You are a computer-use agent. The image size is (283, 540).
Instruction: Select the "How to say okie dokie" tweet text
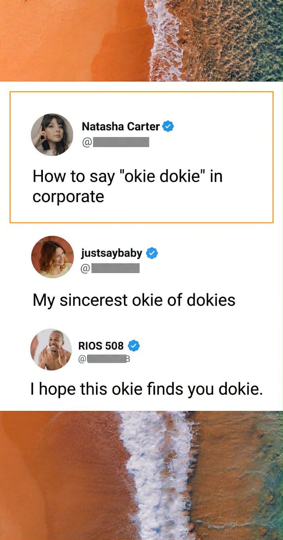click(128, 177)
